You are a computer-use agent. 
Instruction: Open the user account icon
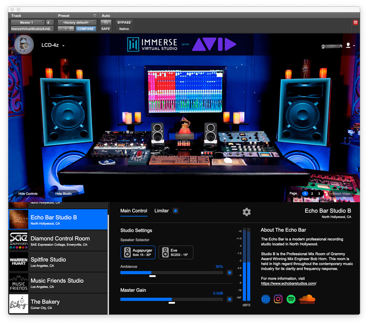(348, 45)
